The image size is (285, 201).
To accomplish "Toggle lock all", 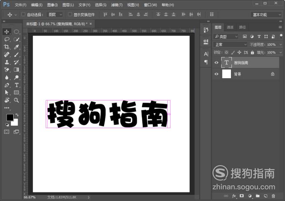I will [252, 53].
